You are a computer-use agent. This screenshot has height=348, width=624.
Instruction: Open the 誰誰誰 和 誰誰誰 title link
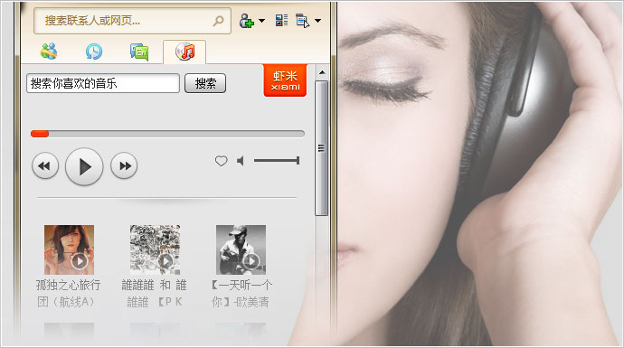click(x=155, y=294)
